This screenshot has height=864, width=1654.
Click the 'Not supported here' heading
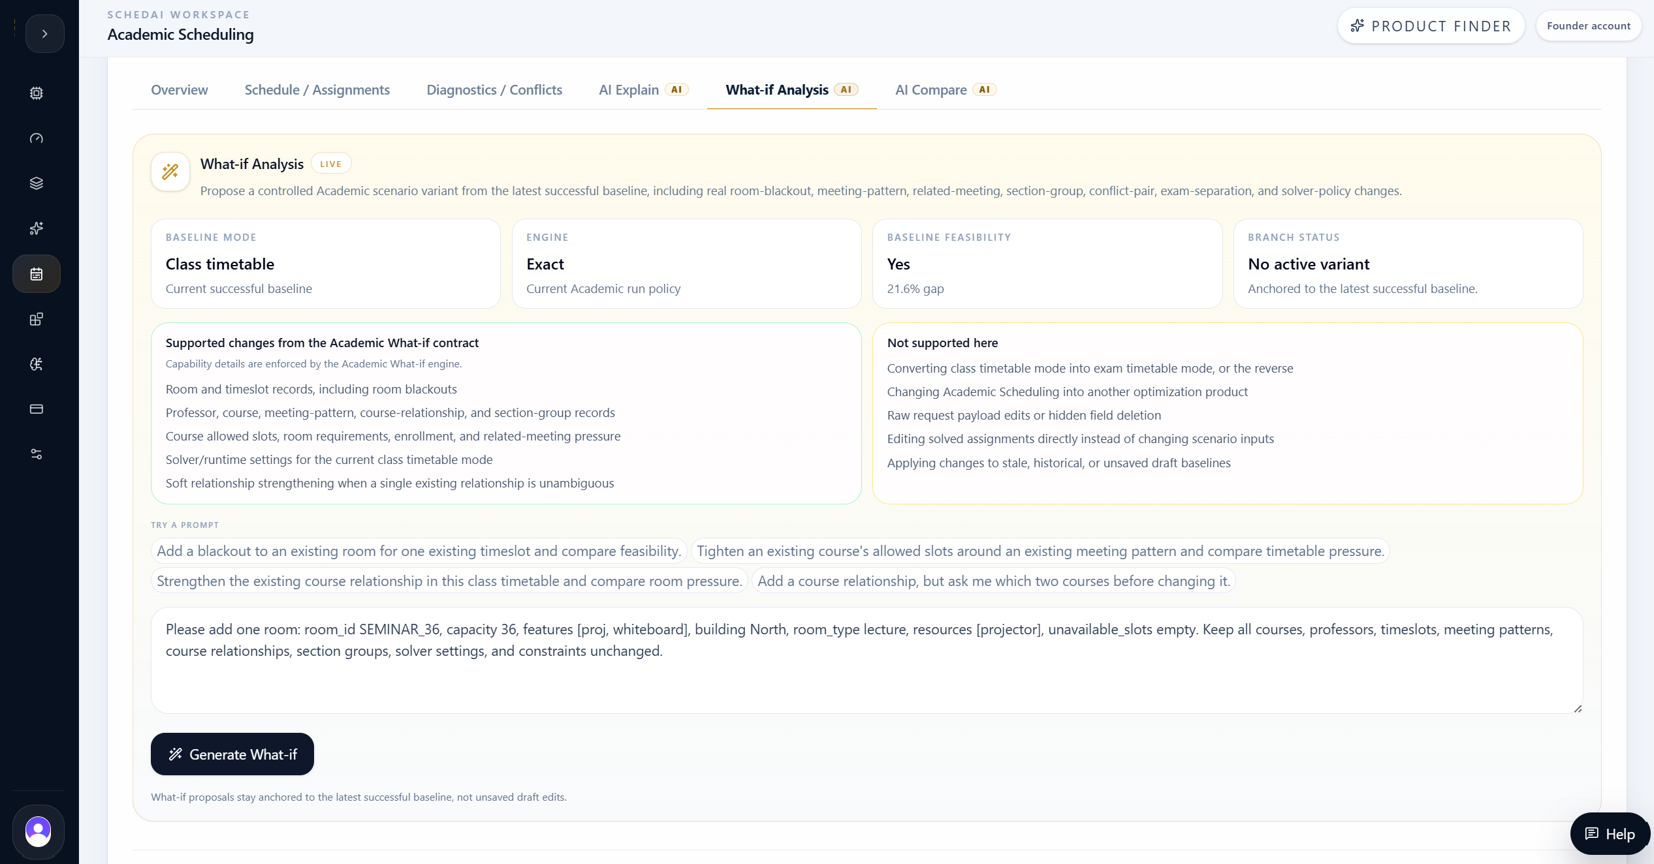942,343
